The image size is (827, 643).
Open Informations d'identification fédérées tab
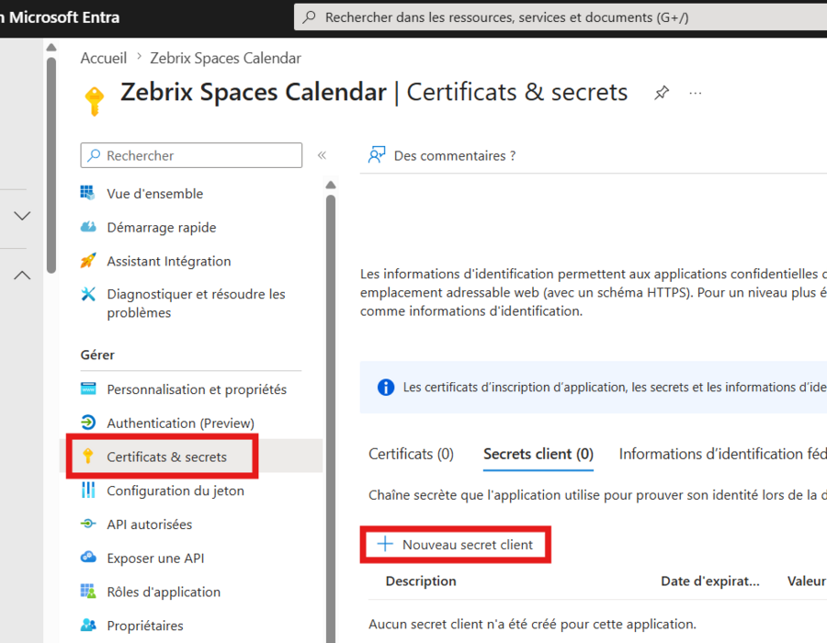tap(722, 454)
